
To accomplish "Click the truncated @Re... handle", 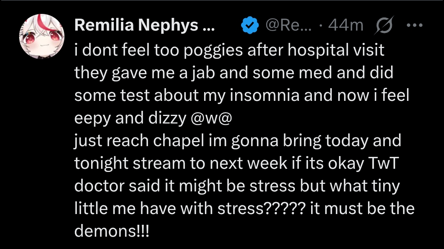I will (x=289, y=26).
